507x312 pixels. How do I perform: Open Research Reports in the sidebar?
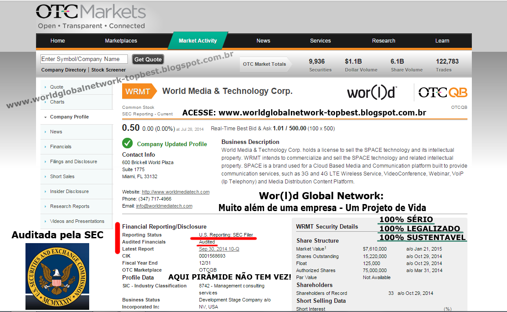pos(69,206)
